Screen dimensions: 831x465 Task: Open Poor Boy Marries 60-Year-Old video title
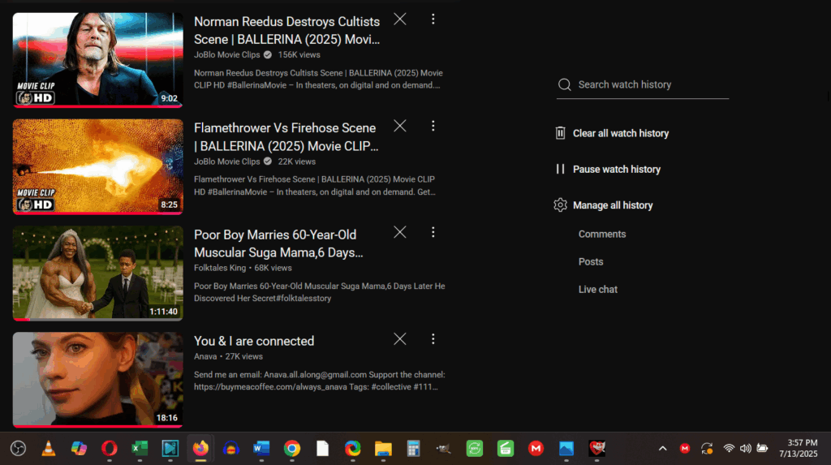[x=278, y=244]
